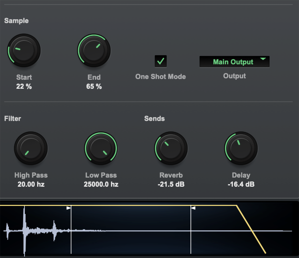This screenshot has height=258, width=299.
Task: Select the Delay send knob
Action: click(x=241, y=148)
